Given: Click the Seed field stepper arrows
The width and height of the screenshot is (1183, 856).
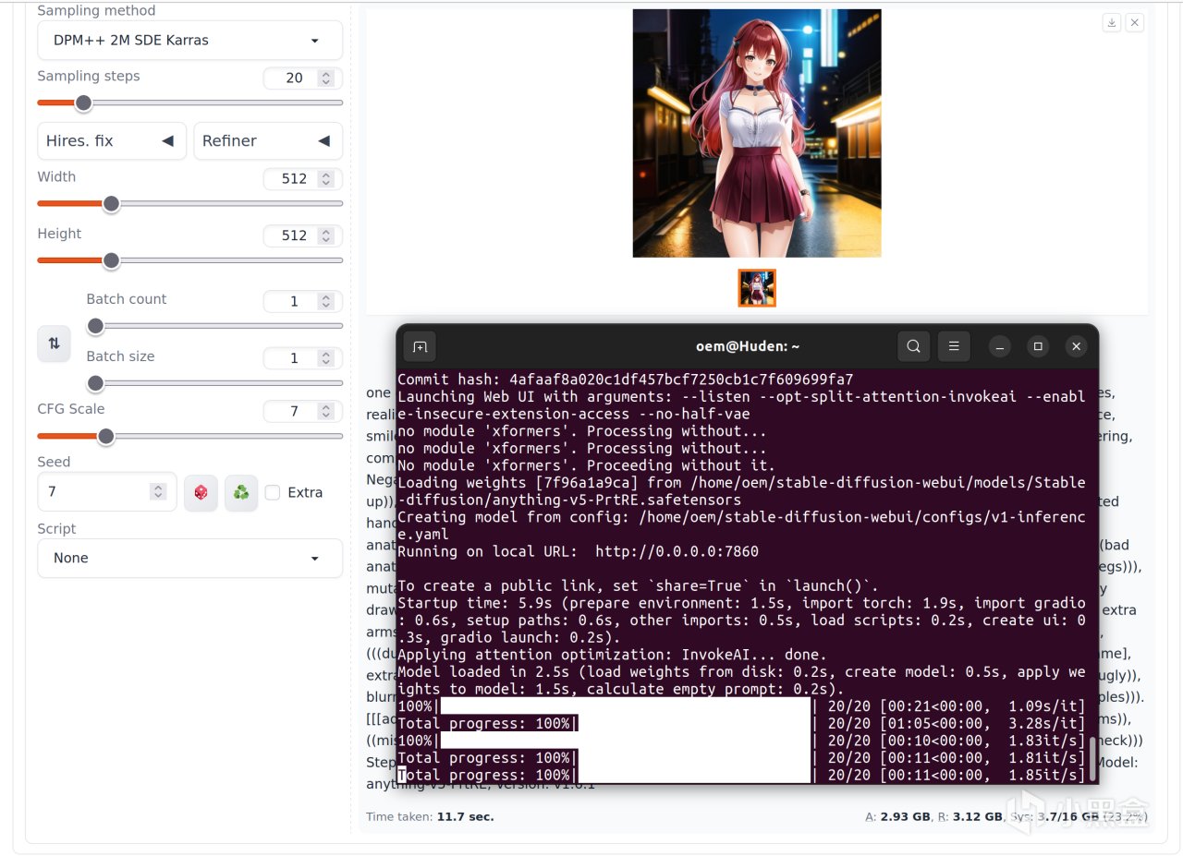Looking at the screenshot, I should pyautogui.click(x=159, y=492).
